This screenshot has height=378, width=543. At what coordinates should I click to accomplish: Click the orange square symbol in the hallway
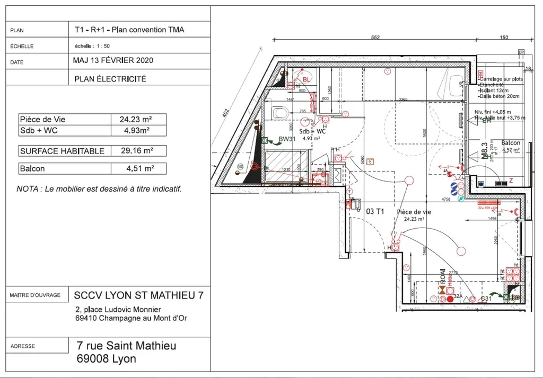point(370,161)
